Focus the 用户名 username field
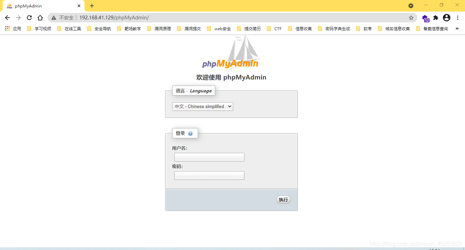The image size is (465, 250). point(209,157)
